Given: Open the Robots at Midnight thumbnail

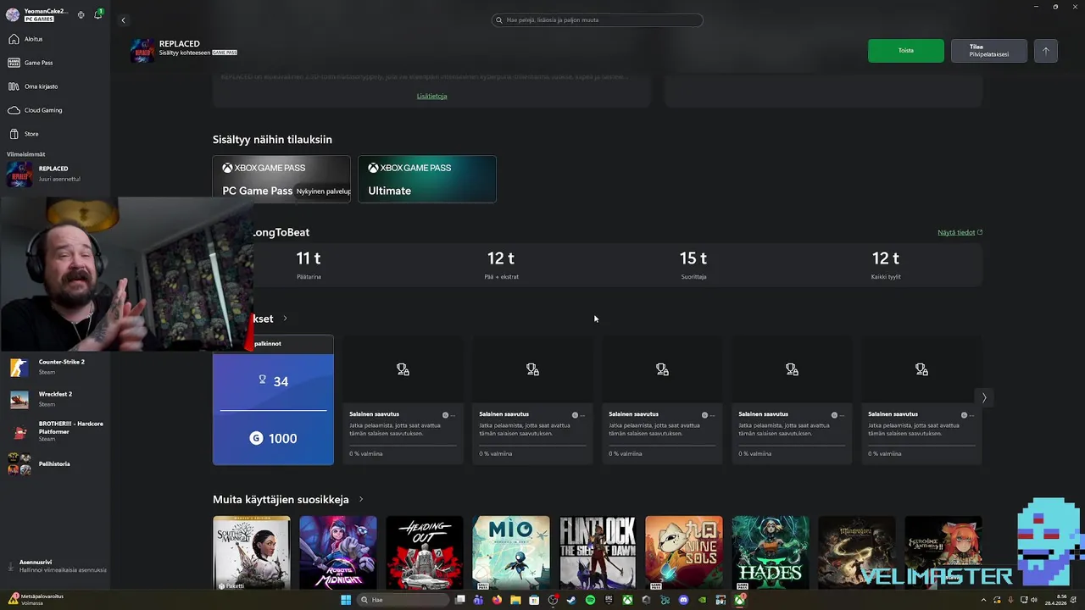Looking at the screenshot, I should coord(337,553).
